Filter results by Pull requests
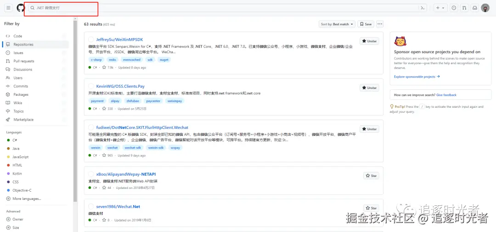Viewport: 496px width, 232px height. [x=35, y=61]
